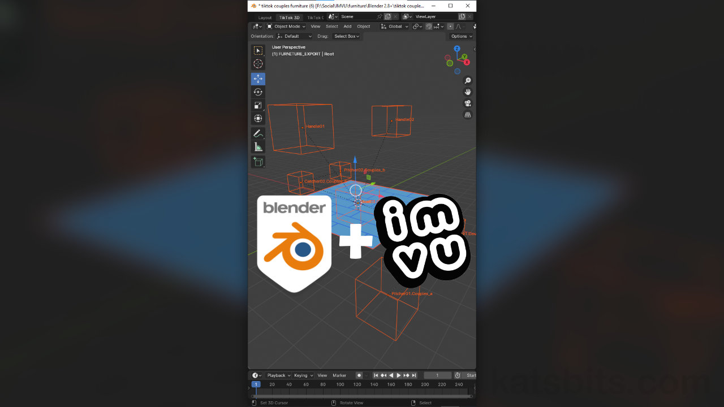
Task: Switch to the TikTok 3D workspace tab
Action: (x=290, y=18)
